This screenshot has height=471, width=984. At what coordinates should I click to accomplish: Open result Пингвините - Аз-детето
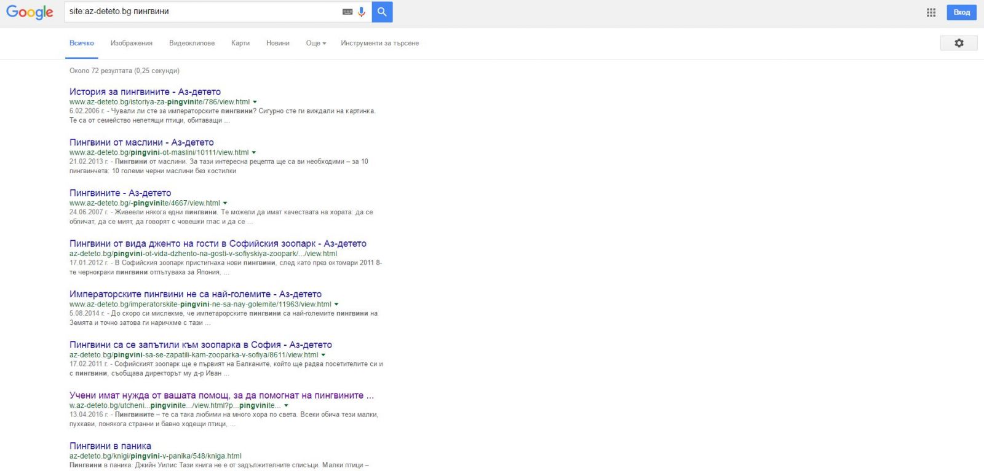121,193
